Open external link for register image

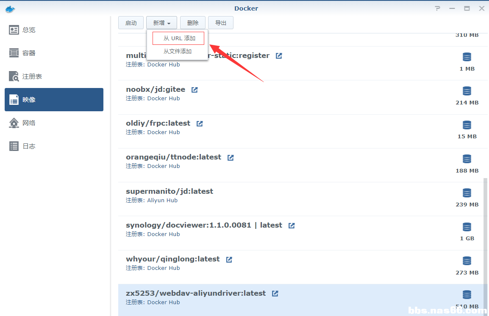[x=279, y=56]
